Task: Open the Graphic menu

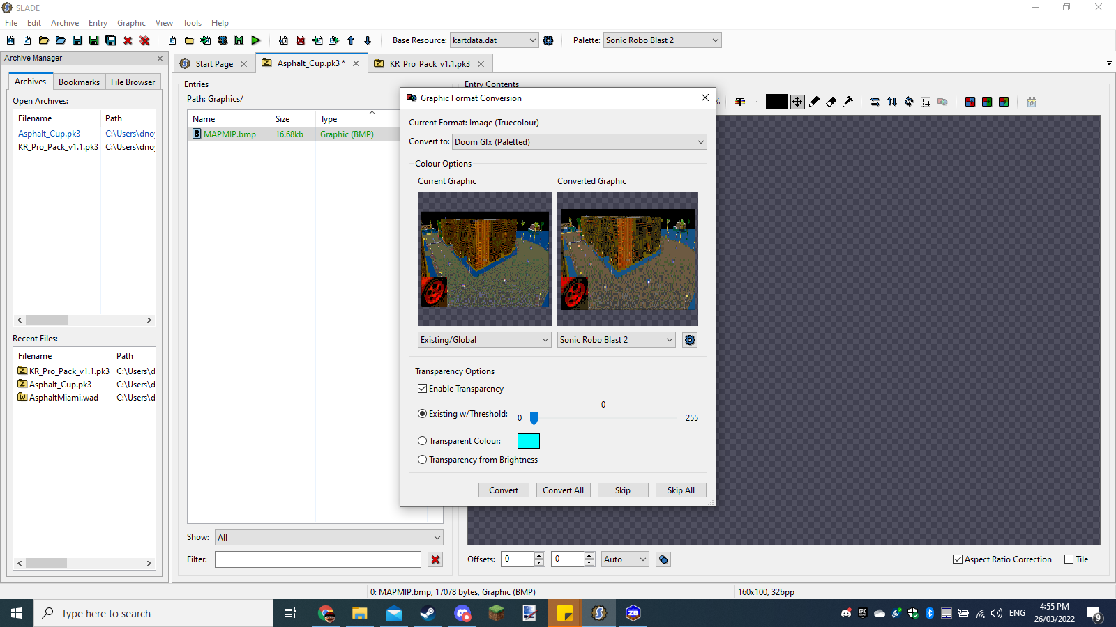Action: 131,23
